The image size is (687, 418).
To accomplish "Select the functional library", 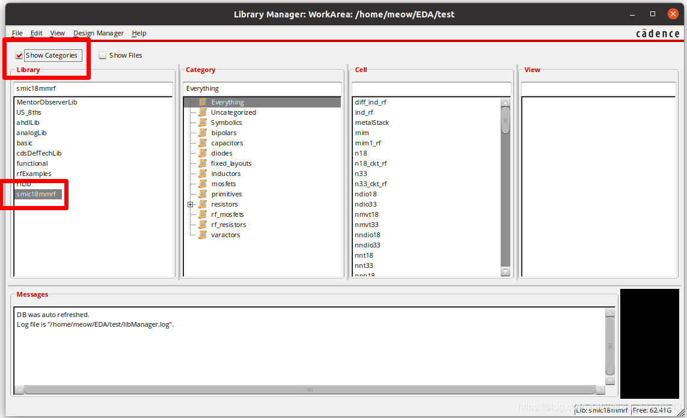I will (x=32, y=163).
